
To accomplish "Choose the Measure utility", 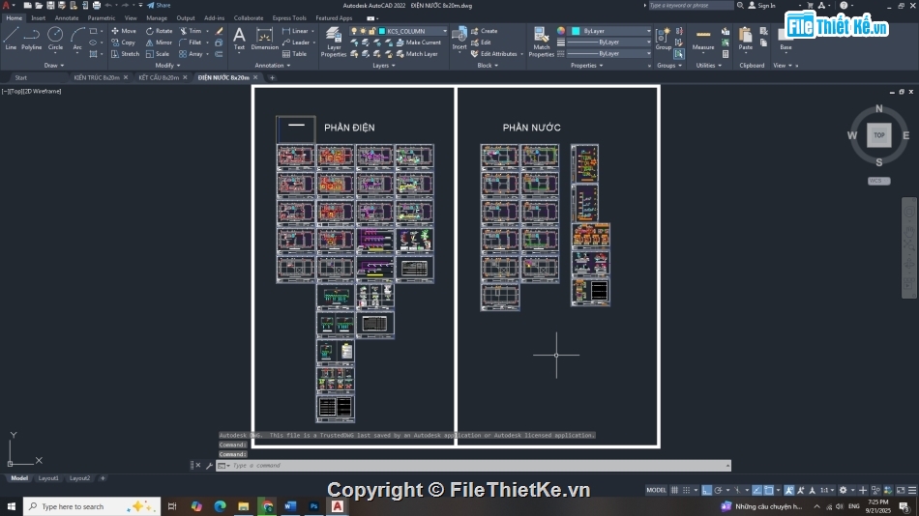I will point(703,39).
